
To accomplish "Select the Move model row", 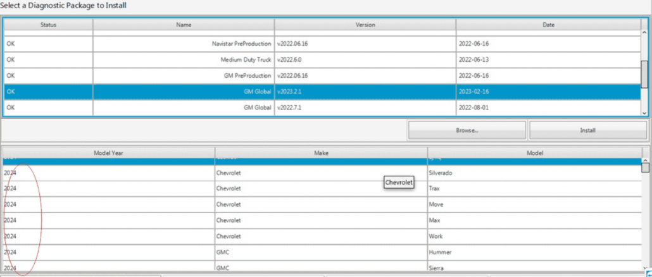I will (x=322, y=205).
